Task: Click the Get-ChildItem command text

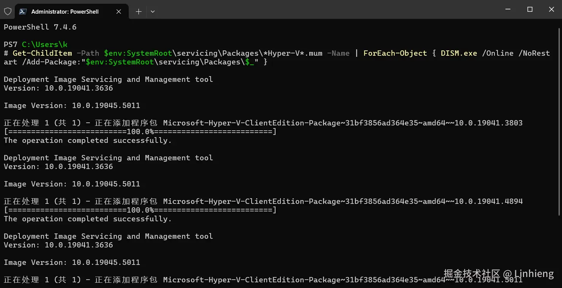Action: click(x=42, y=53)
